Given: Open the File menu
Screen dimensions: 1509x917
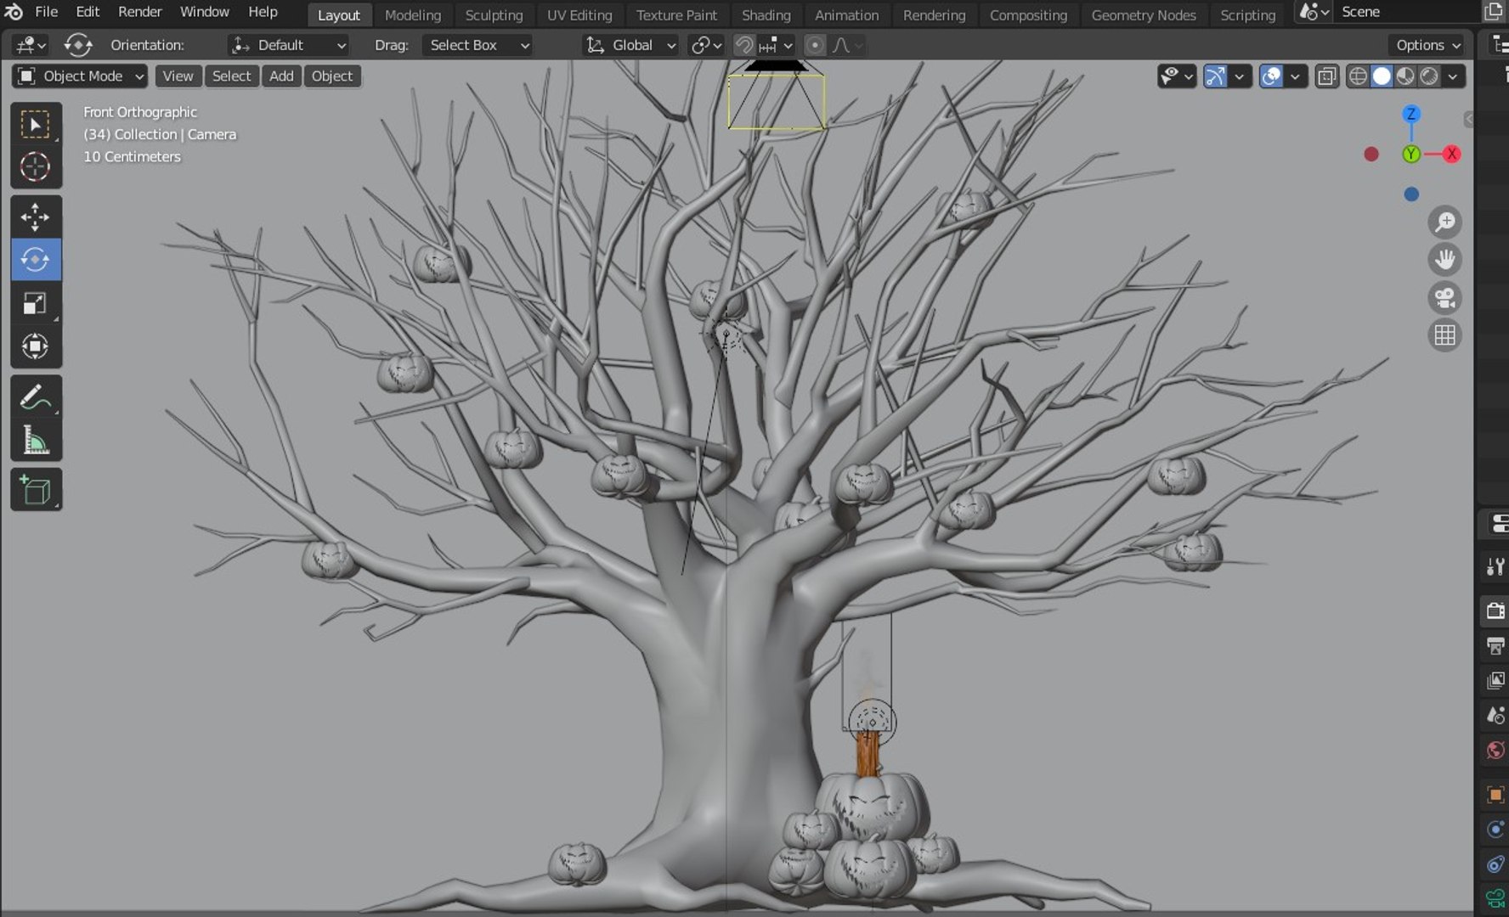Looking at the screenshot, I should (x=46, y=12).
